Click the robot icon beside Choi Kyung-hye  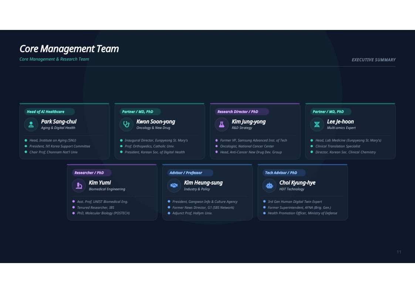coord(269,185)
